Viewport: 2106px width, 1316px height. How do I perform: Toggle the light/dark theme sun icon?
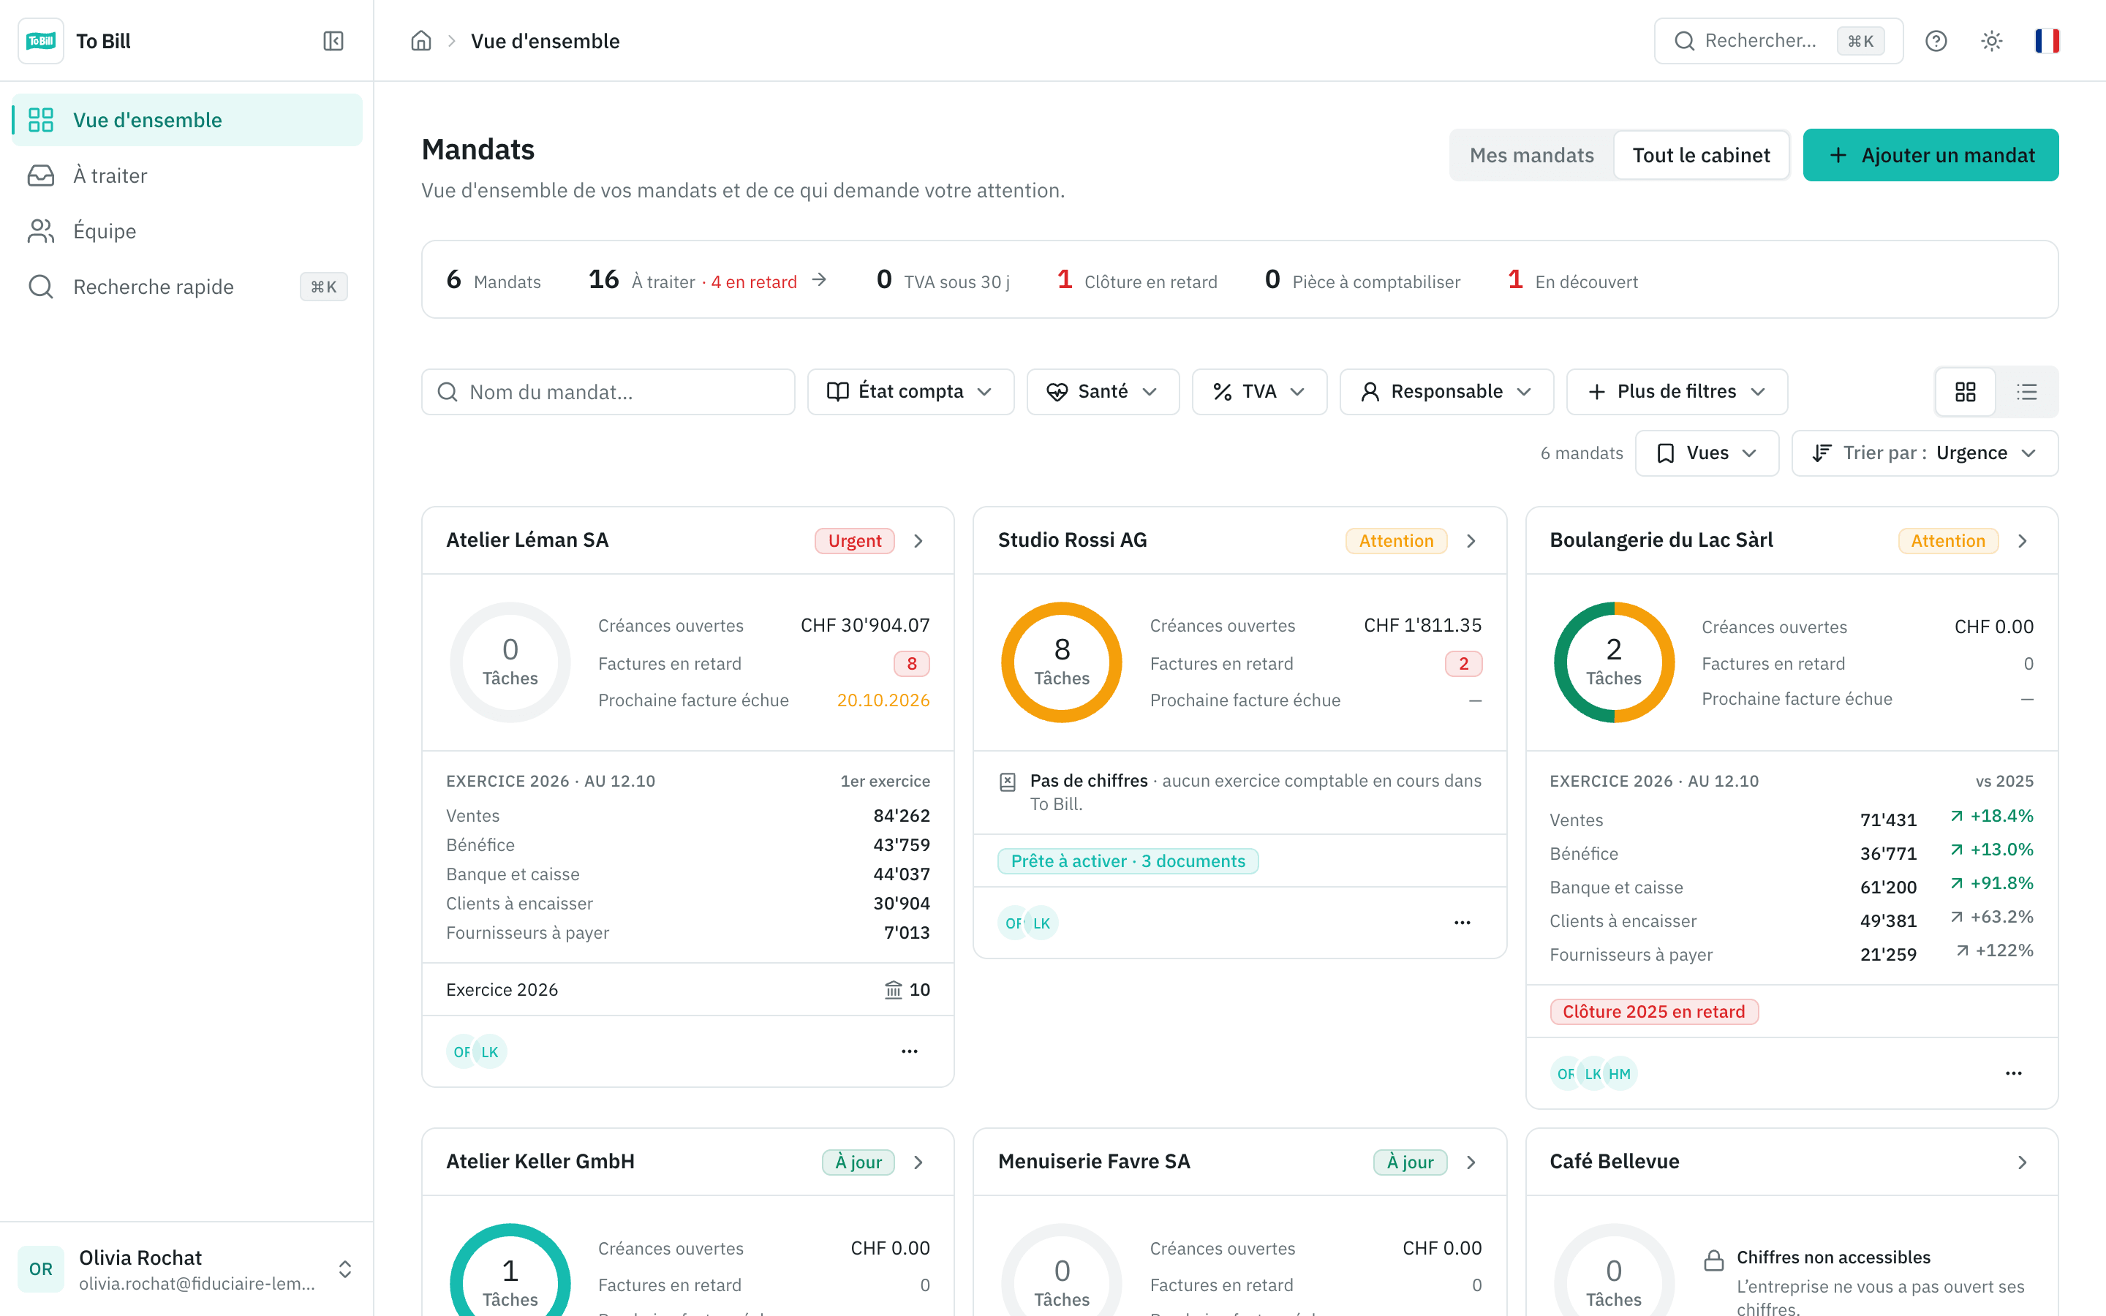(x=1991, y=41)
